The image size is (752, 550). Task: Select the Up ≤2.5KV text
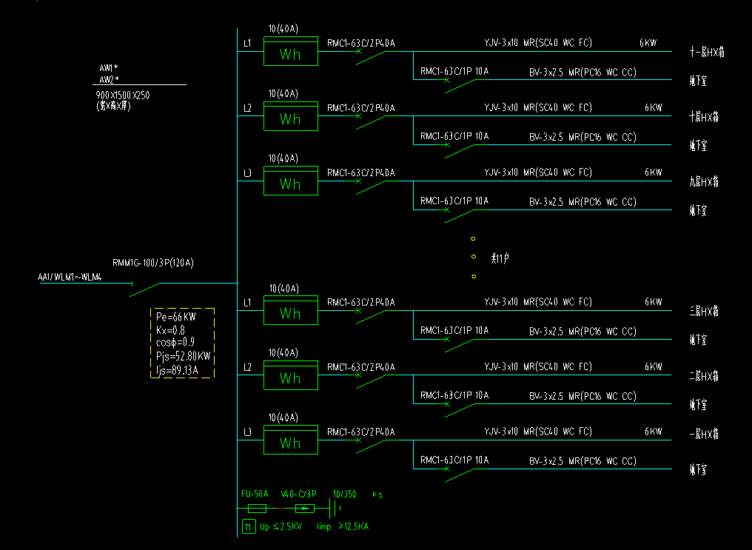pos(281,526)
